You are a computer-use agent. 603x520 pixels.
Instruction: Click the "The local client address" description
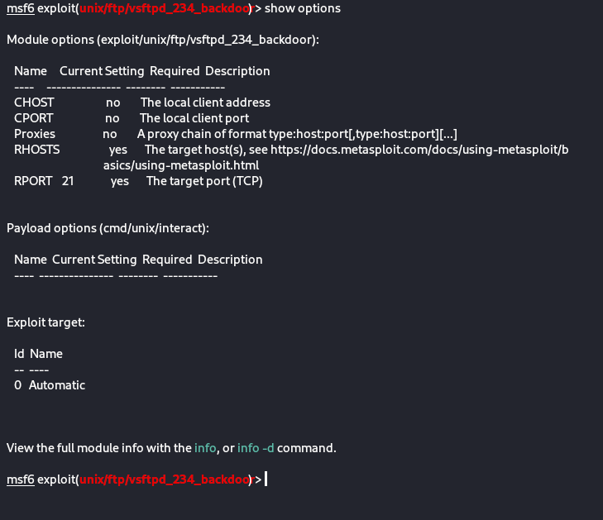(x=205, y=103)
